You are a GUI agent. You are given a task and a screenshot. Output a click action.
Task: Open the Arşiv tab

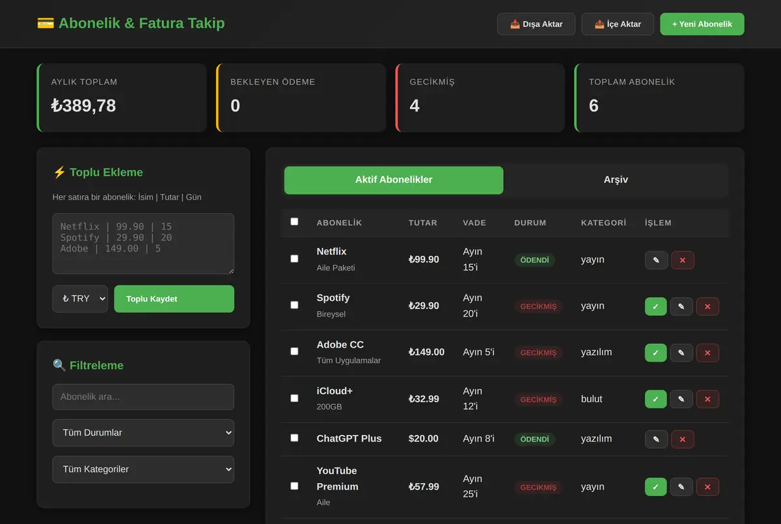616,180
